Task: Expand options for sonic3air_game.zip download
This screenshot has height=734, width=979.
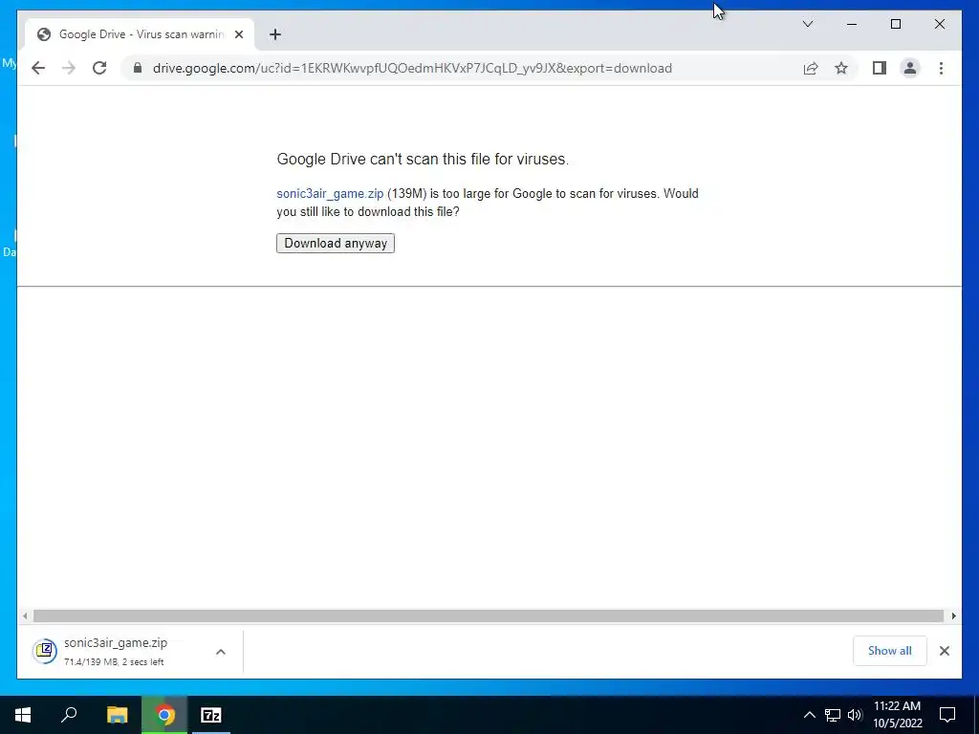Action: tap(221, 652)
